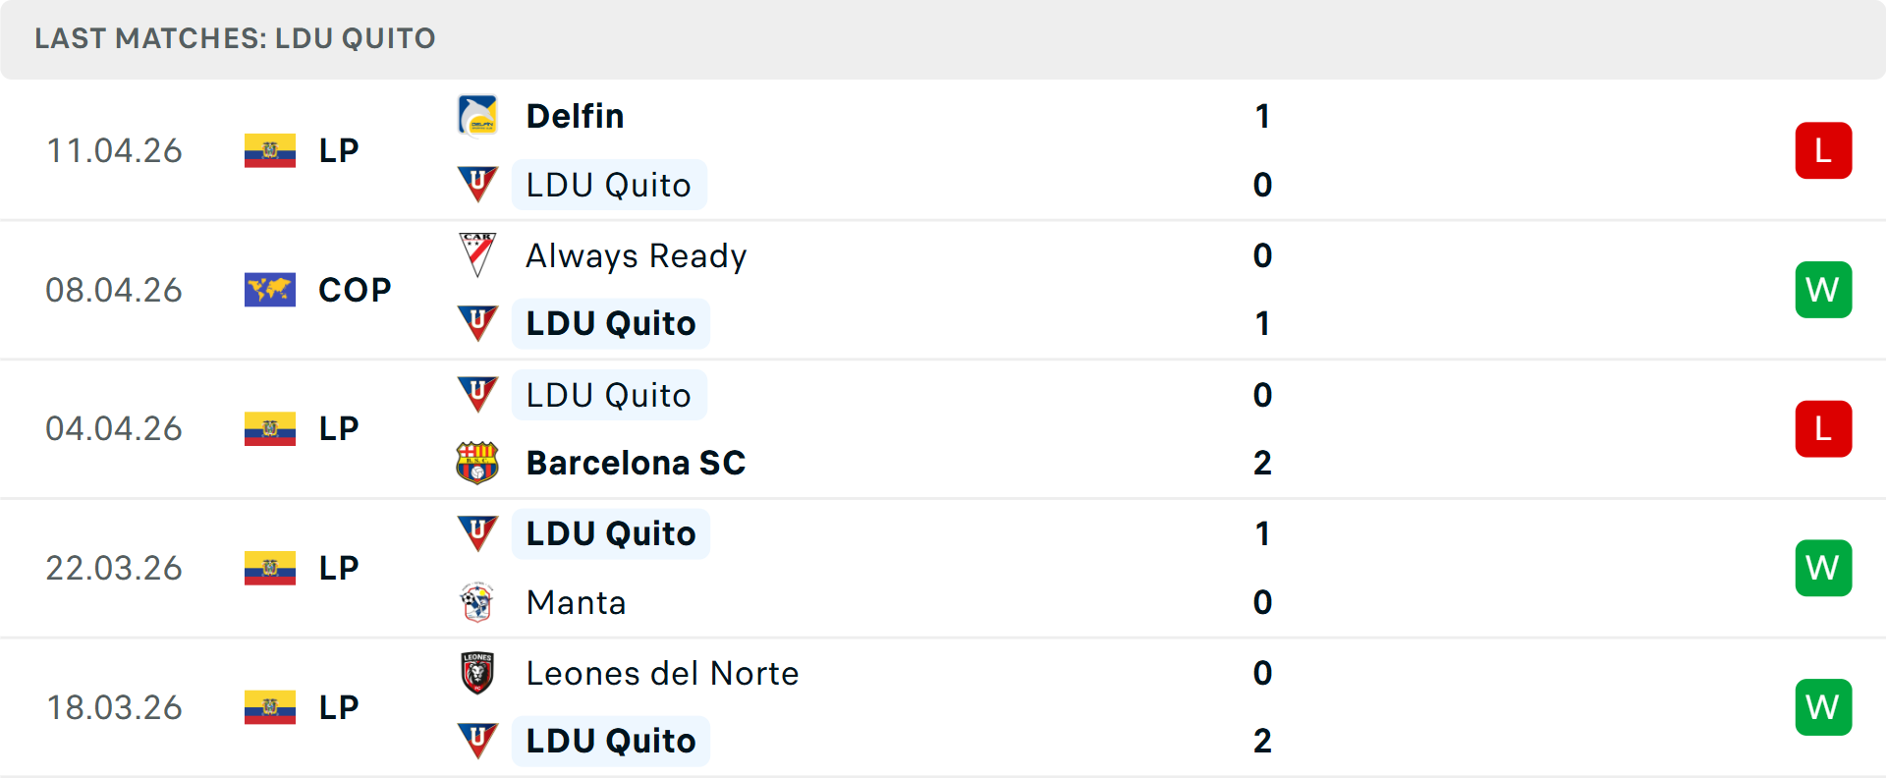Screen dimensions: 1886x778
Task: Click the Delfin club logo
Action: (477, 115)
